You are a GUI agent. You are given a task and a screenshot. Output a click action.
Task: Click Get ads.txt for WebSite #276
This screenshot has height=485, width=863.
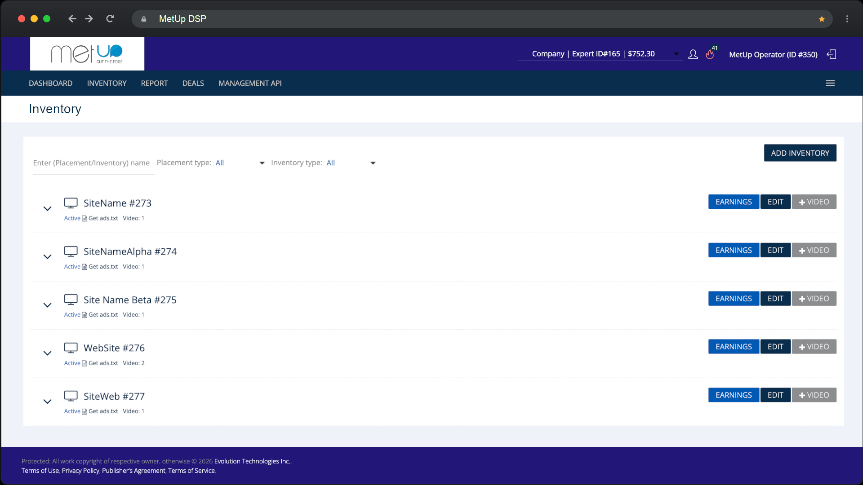coord(103,363)
